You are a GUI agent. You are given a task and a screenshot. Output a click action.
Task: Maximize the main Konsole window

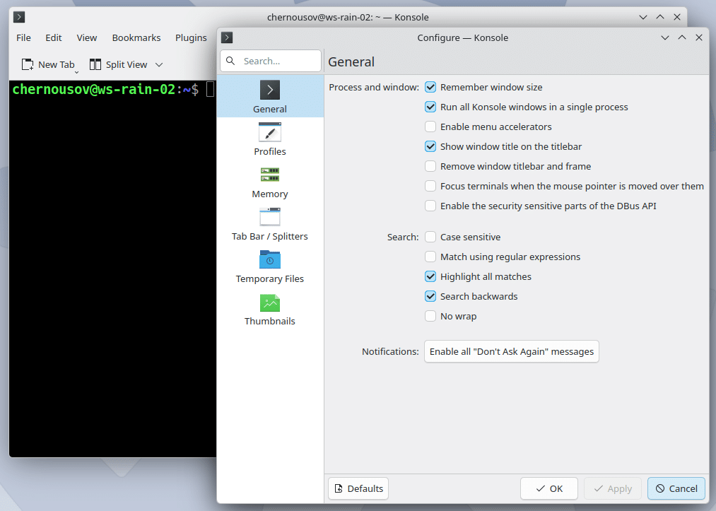pyautogui.click(x=660, y=18)
